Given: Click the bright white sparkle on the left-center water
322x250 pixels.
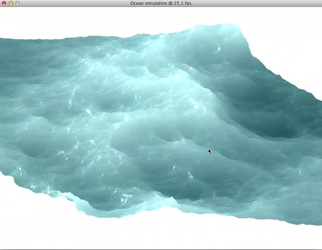Looking at the screenshot, I should [x=88, y=111].
